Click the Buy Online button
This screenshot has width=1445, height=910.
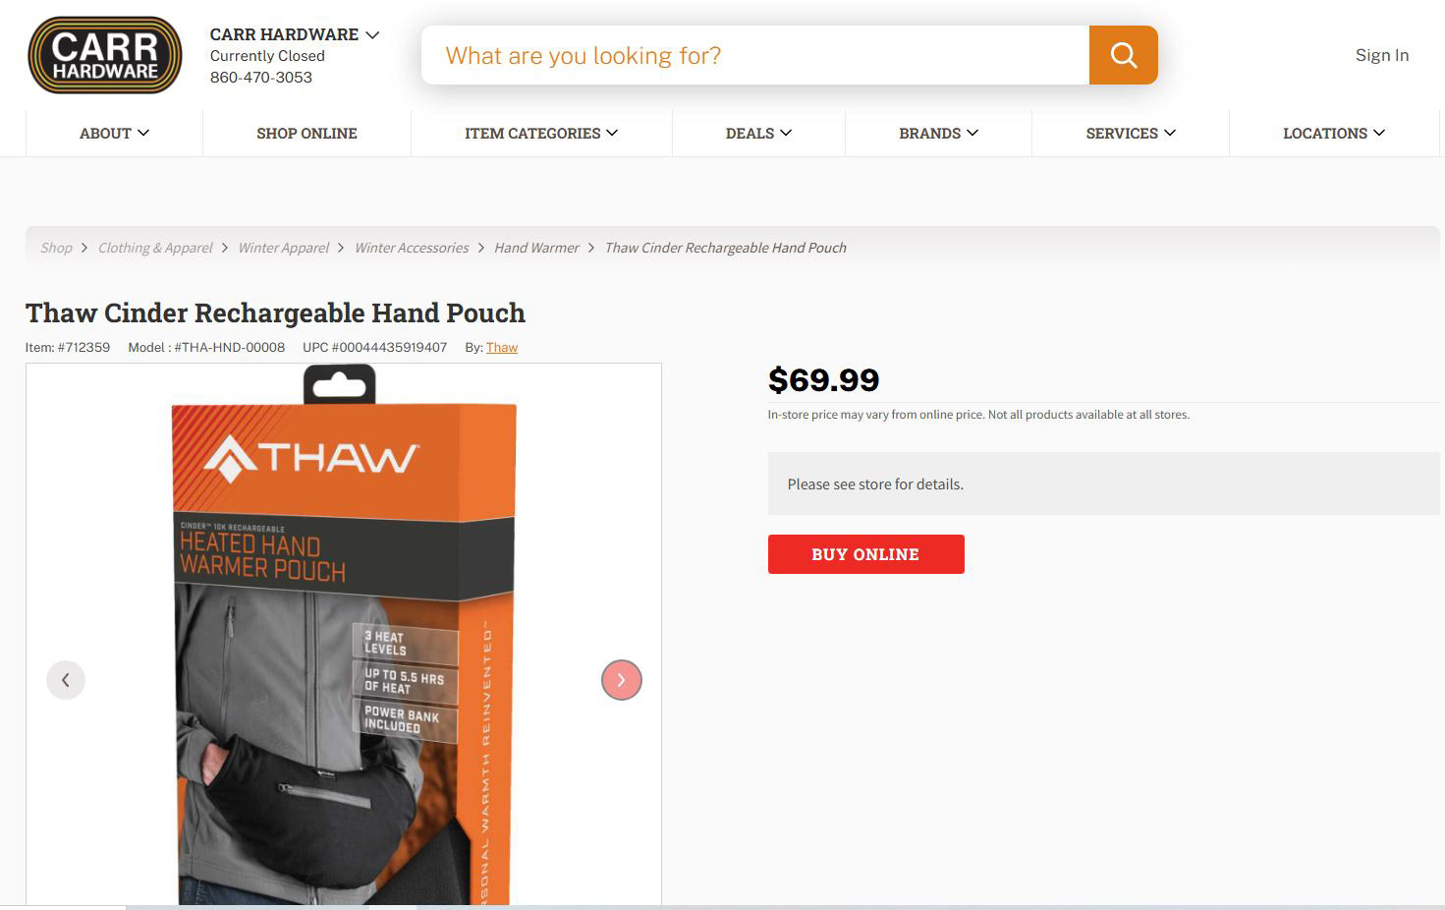pyautogui.click(x=865, y=554)
